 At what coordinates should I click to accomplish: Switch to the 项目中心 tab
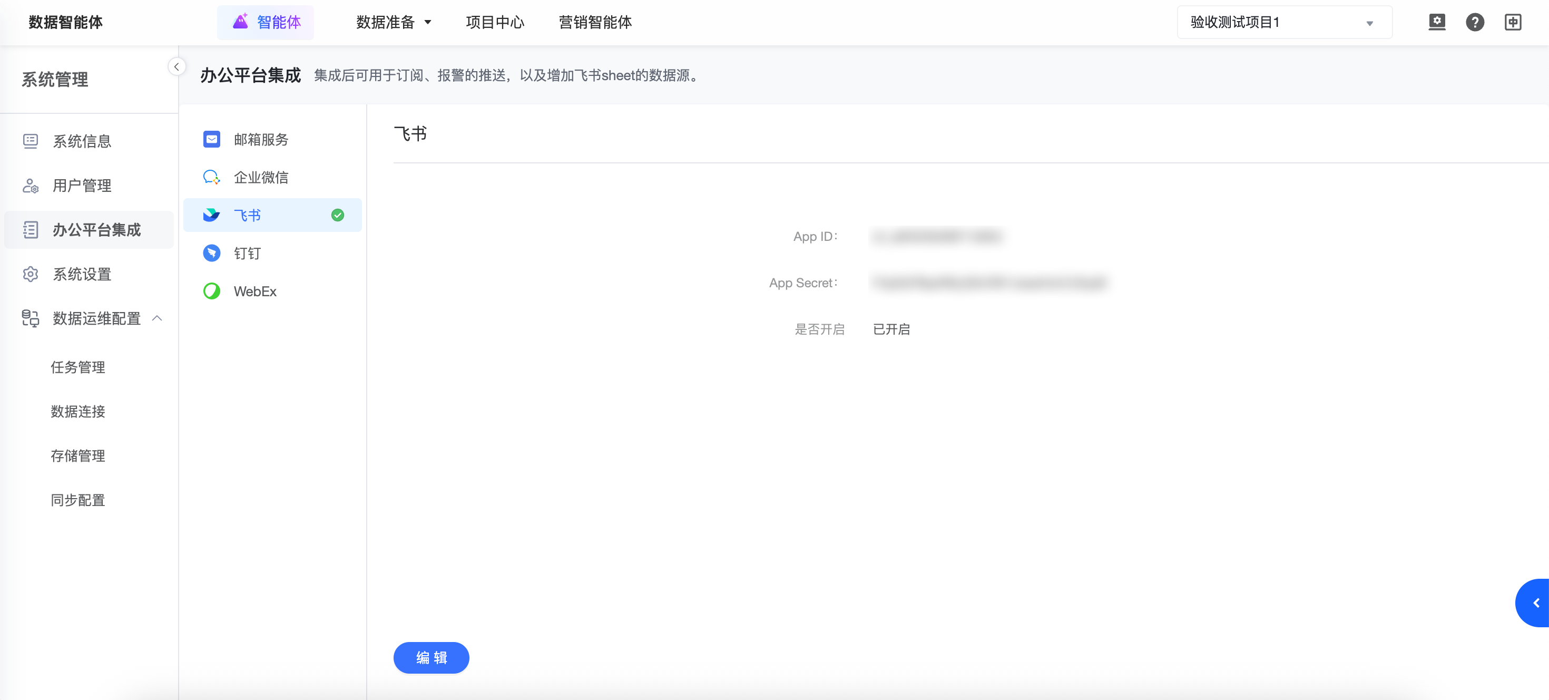pyautogui.click(x=494, y=22)
